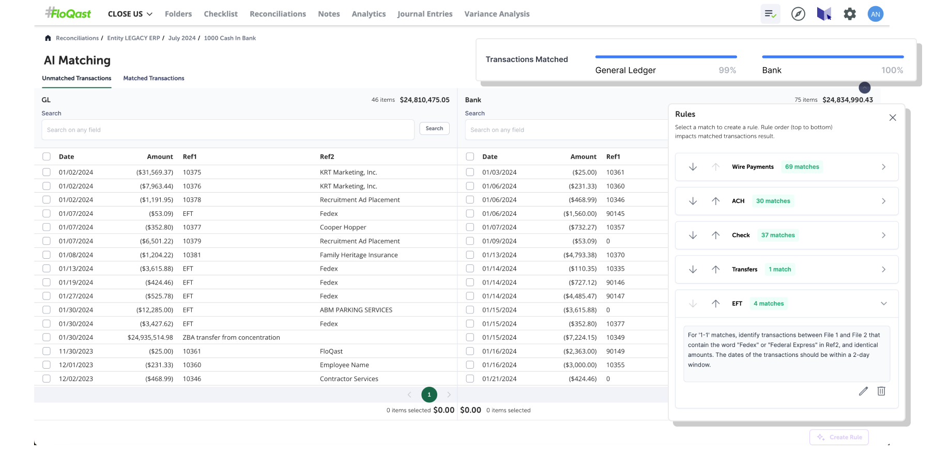
Task: Check Bank row with Ref1 10361
Action: tap(470, 172)
